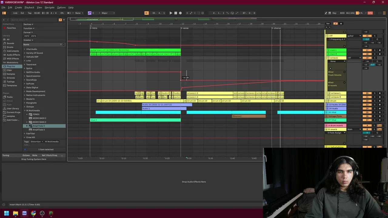The image size is (388, 218).
Task: Open the Options menu
Action: 61,7
